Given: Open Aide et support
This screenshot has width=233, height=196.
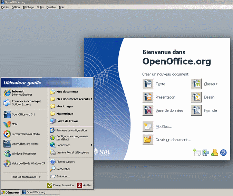Looking at the screenshot, I should (71, 162).
